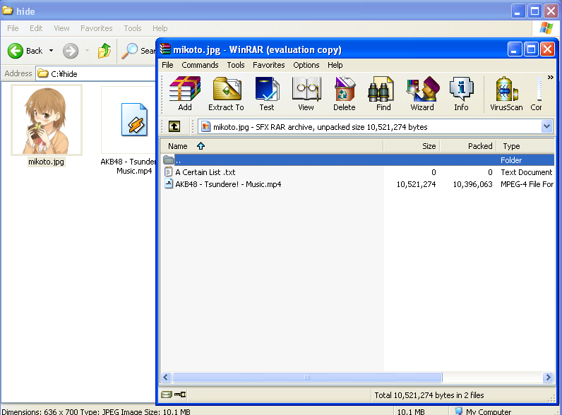Open the Explorer Tools menu

pos(133,28)
